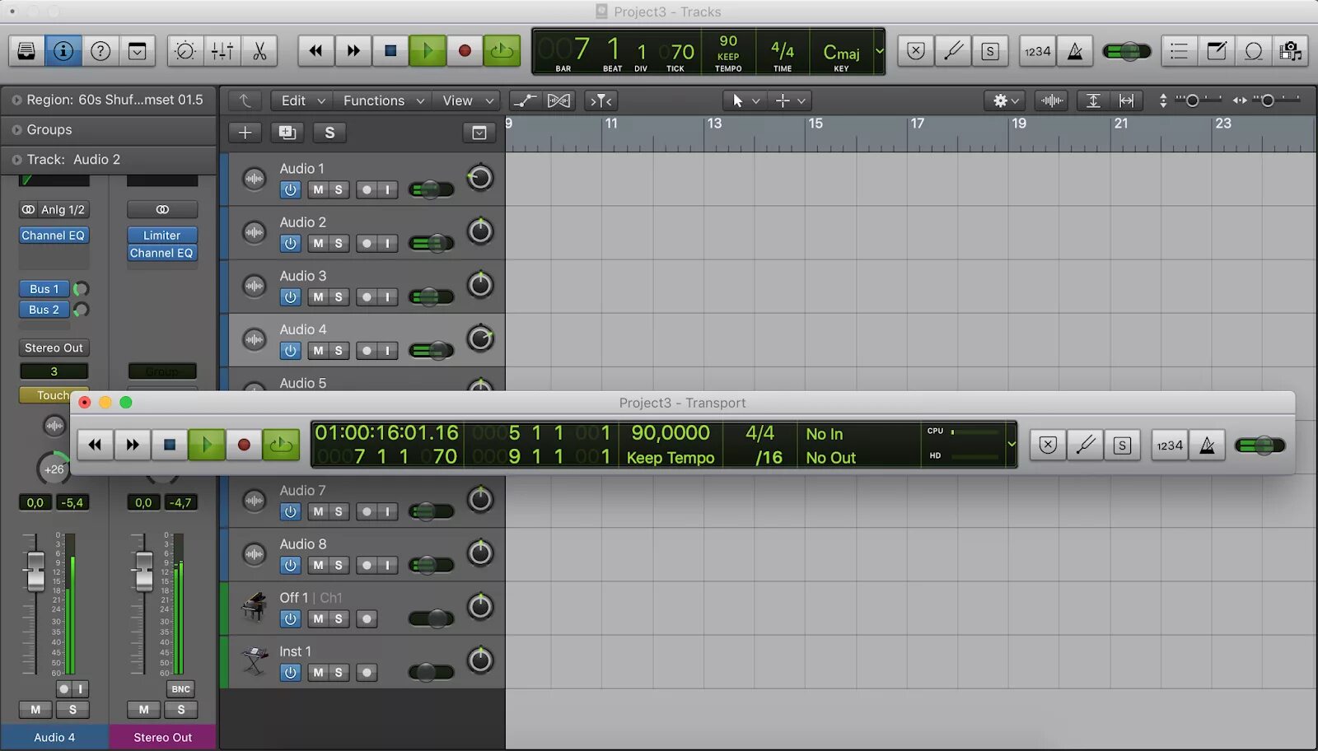
Task: Open the Anlg 1/2 input slot
Action: pos(54,210)
